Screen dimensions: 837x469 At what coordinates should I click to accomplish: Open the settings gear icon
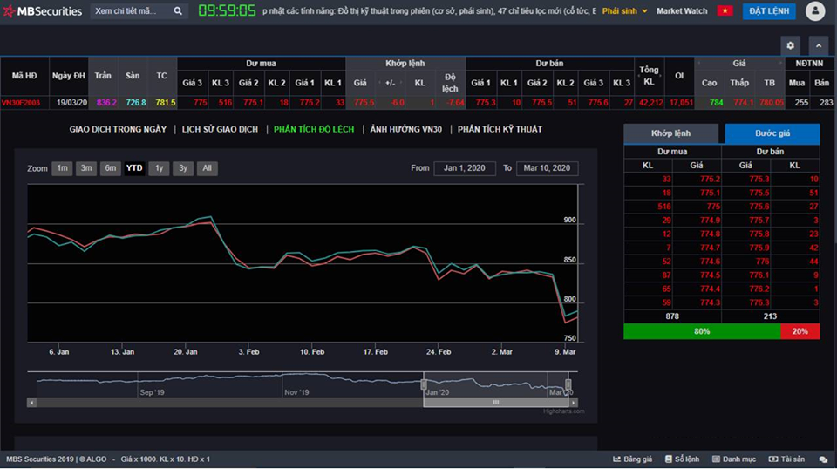(791, 46)
